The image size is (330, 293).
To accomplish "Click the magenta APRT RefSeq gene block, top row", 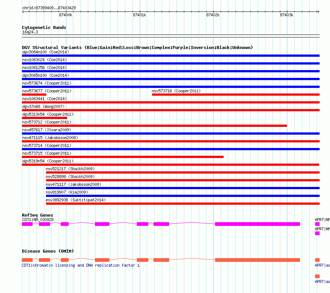I will pyautogui.click(x=317, y=224).
